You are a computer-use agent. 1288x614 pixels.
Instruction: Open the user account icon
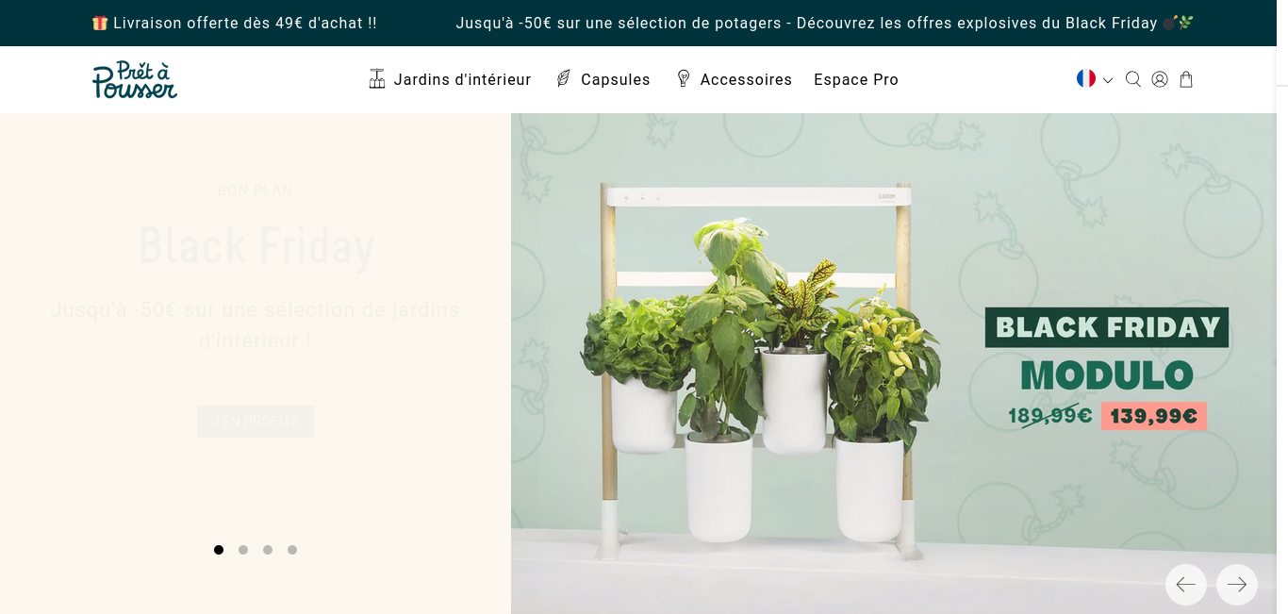(1160, 79)
